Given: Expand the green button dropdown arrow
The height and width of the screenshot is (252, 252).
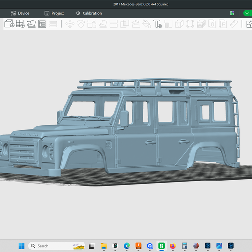Looking at the screenshot, I should pyautogui.click(x=247, y=13).
